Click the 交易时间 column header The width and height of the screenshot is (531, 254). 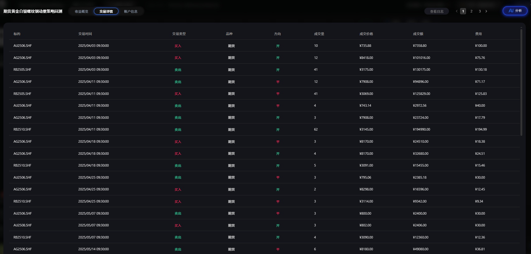[85, 34]
